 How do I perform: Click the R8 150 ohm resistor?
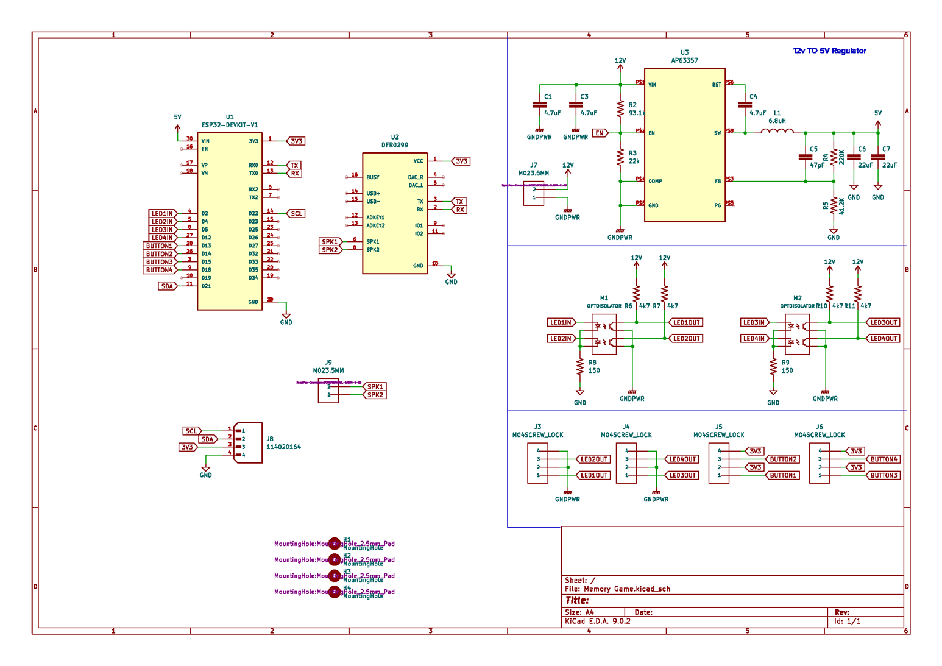pos(579,366)
